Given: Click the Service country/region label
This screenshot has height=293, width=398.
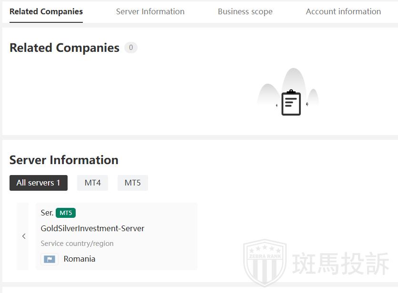Looking at the screenshot, I should click(x=77, y=244).
